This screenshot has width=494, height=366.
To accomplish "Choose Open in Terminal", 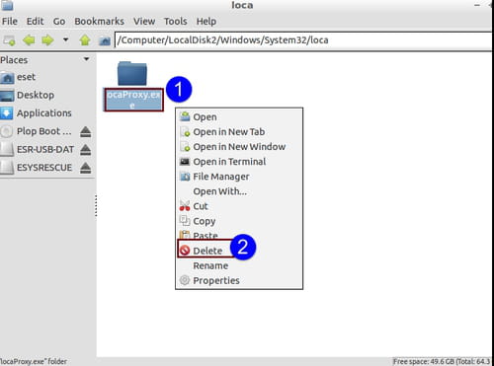I will tap(239, 162).
